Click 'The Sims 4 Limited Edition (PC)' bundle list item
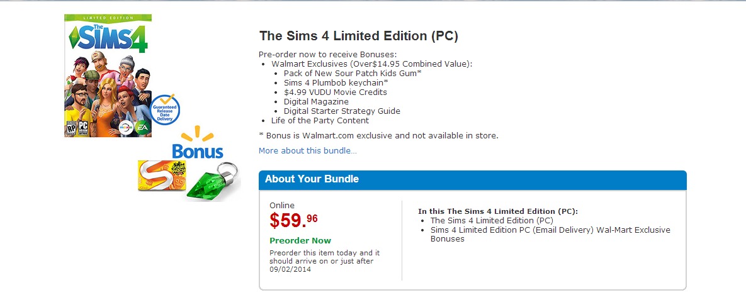Viewport: 746px width, 295px height. point(492,221)
